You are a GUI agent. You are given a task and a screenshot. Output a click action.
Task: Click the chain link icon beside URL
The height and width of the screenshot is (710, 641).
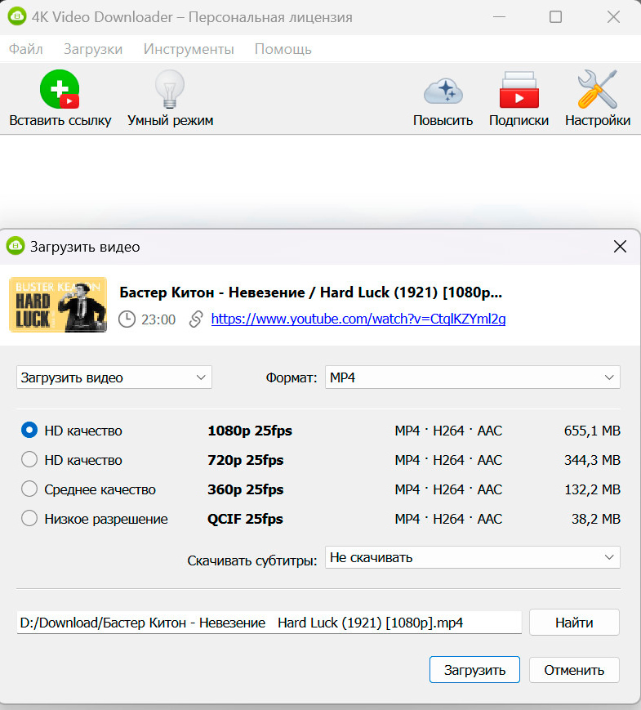tap(196, 319)
